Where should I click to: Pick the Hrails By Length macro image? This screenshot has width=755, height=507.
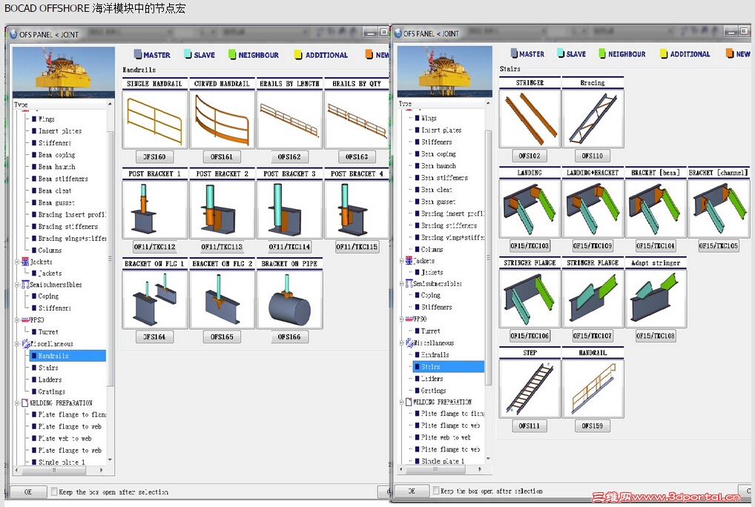click(289, 119)
